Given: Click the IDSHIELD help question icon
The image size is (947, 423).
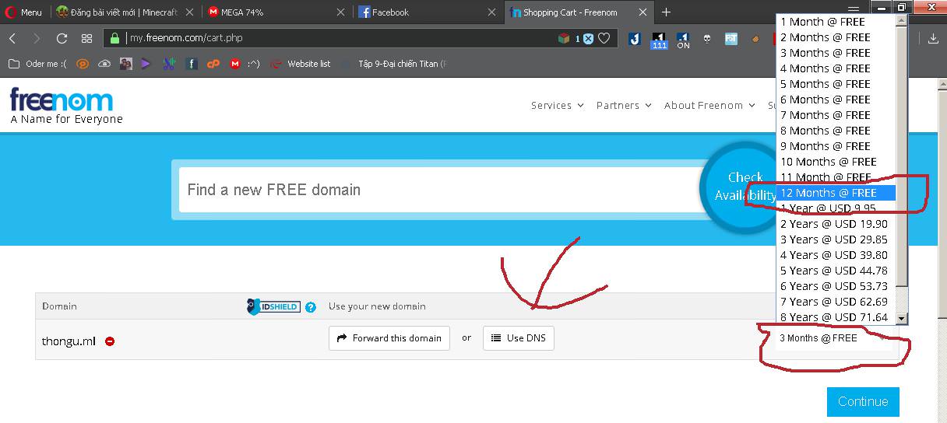Looking at the screenshot, I should [311, 307].
